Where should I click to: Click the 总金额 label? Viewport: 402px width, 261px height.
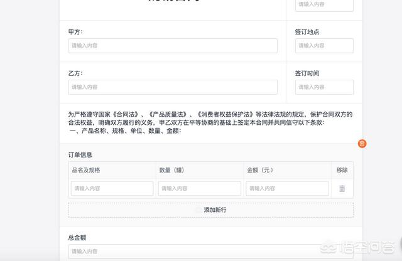(x=77, y=238)
